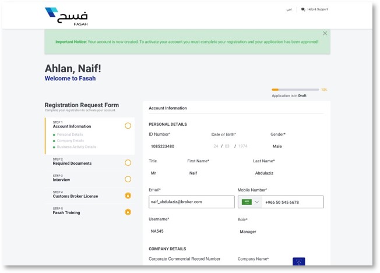This screenshot has height=273, width=380.
Task: Click the Help & Support chat icon
Action: click(x=303, y=9)
